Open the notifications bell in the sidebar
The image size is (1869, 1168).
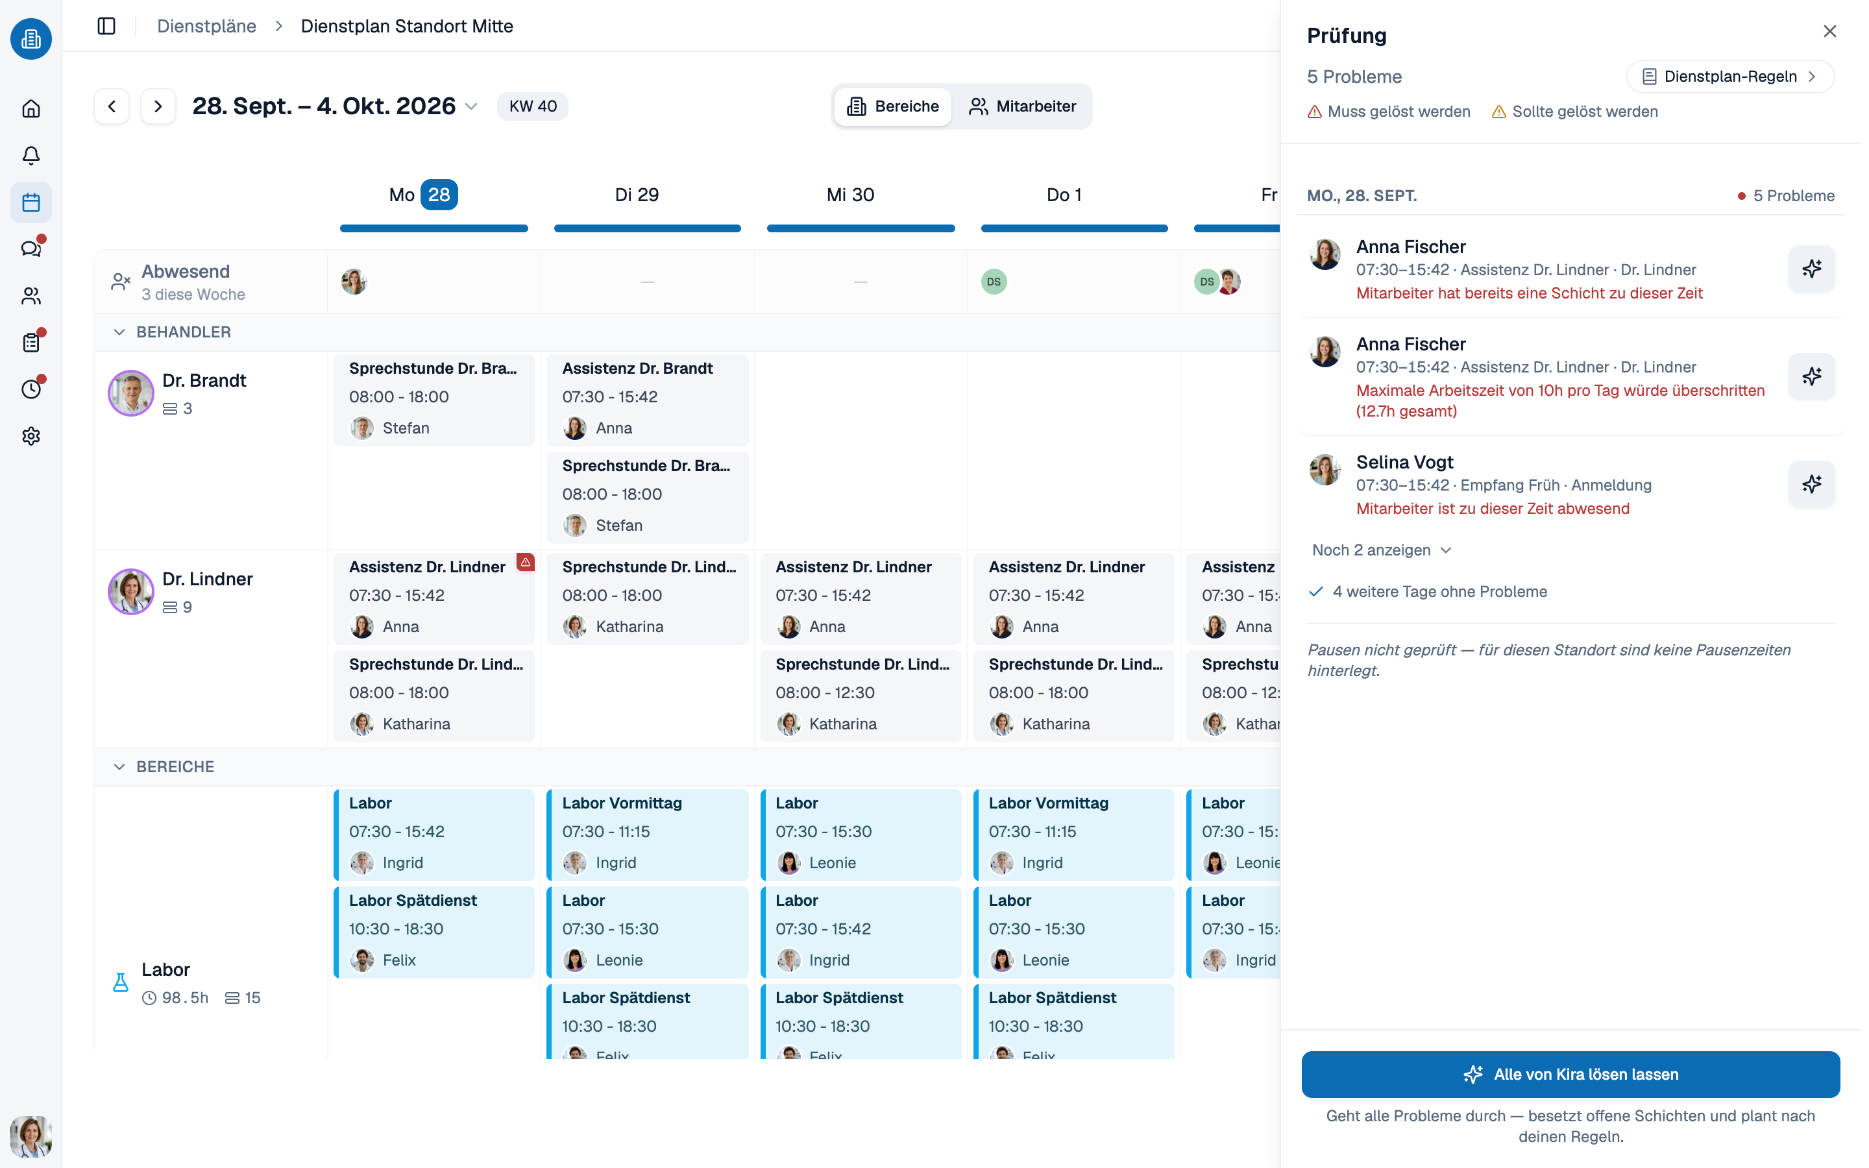point(31,155)
